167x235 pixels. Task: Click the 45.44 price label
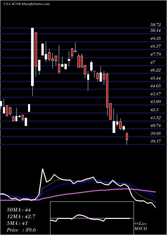(x=155, y=78)
